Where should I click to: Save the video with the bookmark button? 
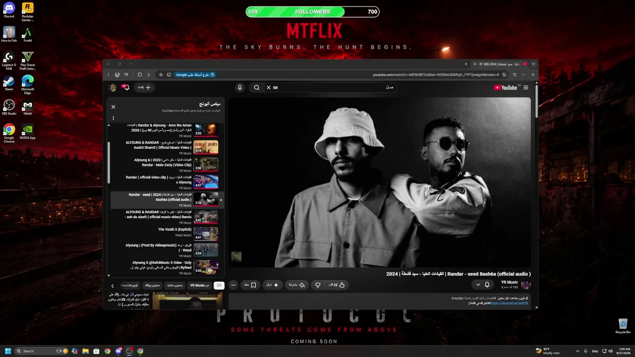click(x=250, y=285)
